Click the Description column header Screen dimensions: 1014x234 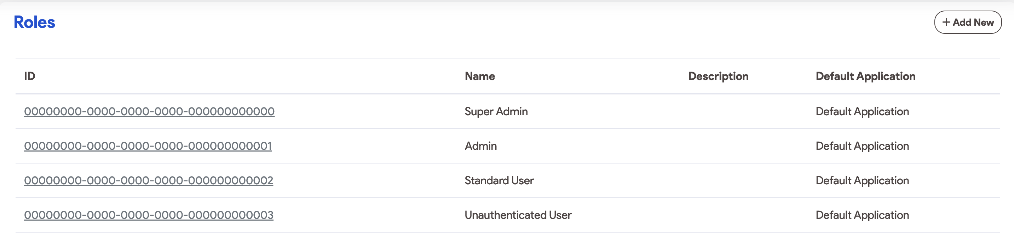tap(718, 76)
